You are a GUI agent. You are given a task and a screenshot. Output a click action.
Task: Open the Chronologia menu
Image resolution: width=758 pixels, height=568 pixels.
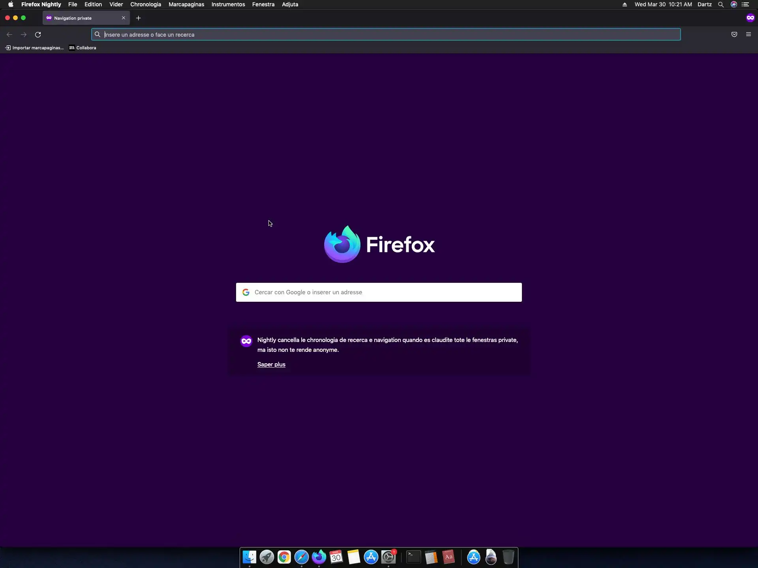tap(145, 4)
